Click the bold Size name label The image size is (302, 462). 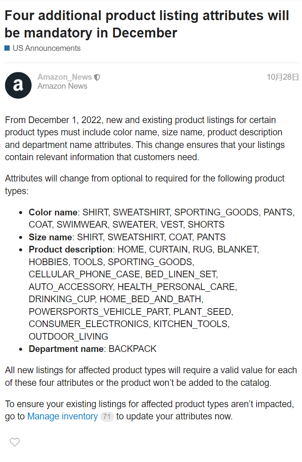[x=51, y=237]
